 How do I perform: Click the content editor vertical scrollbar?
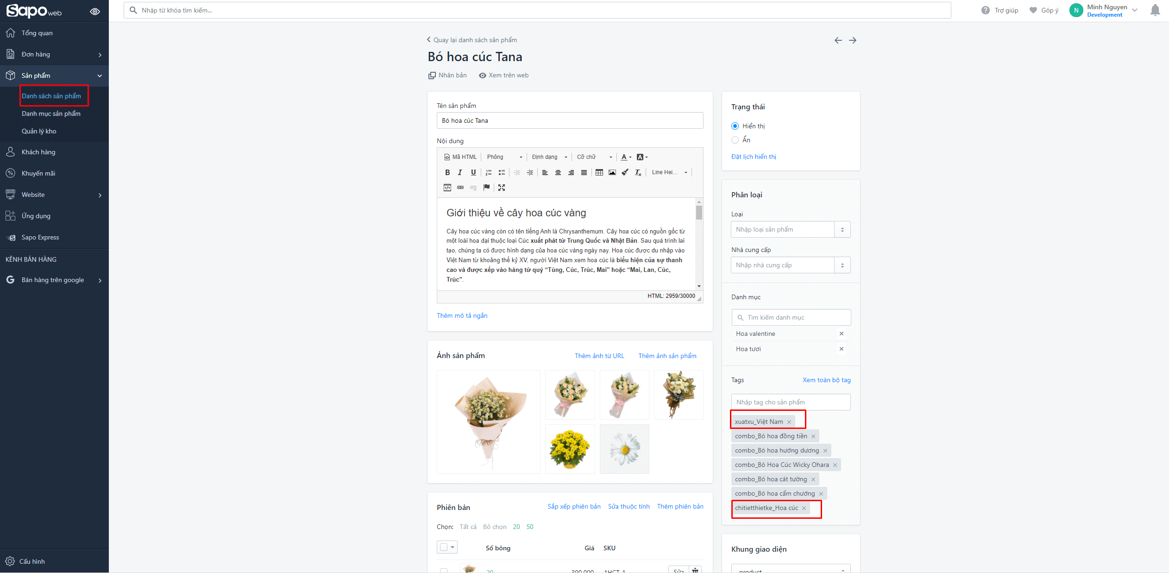pos(699,244)
